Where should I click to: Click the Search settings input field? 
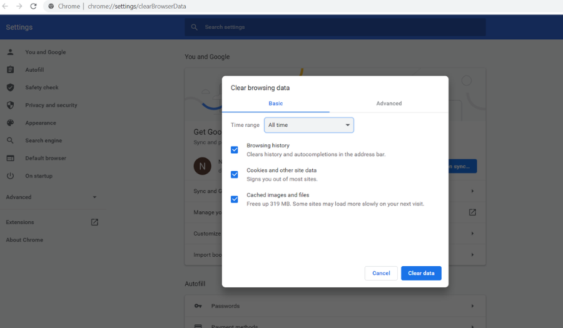point(335,27)
